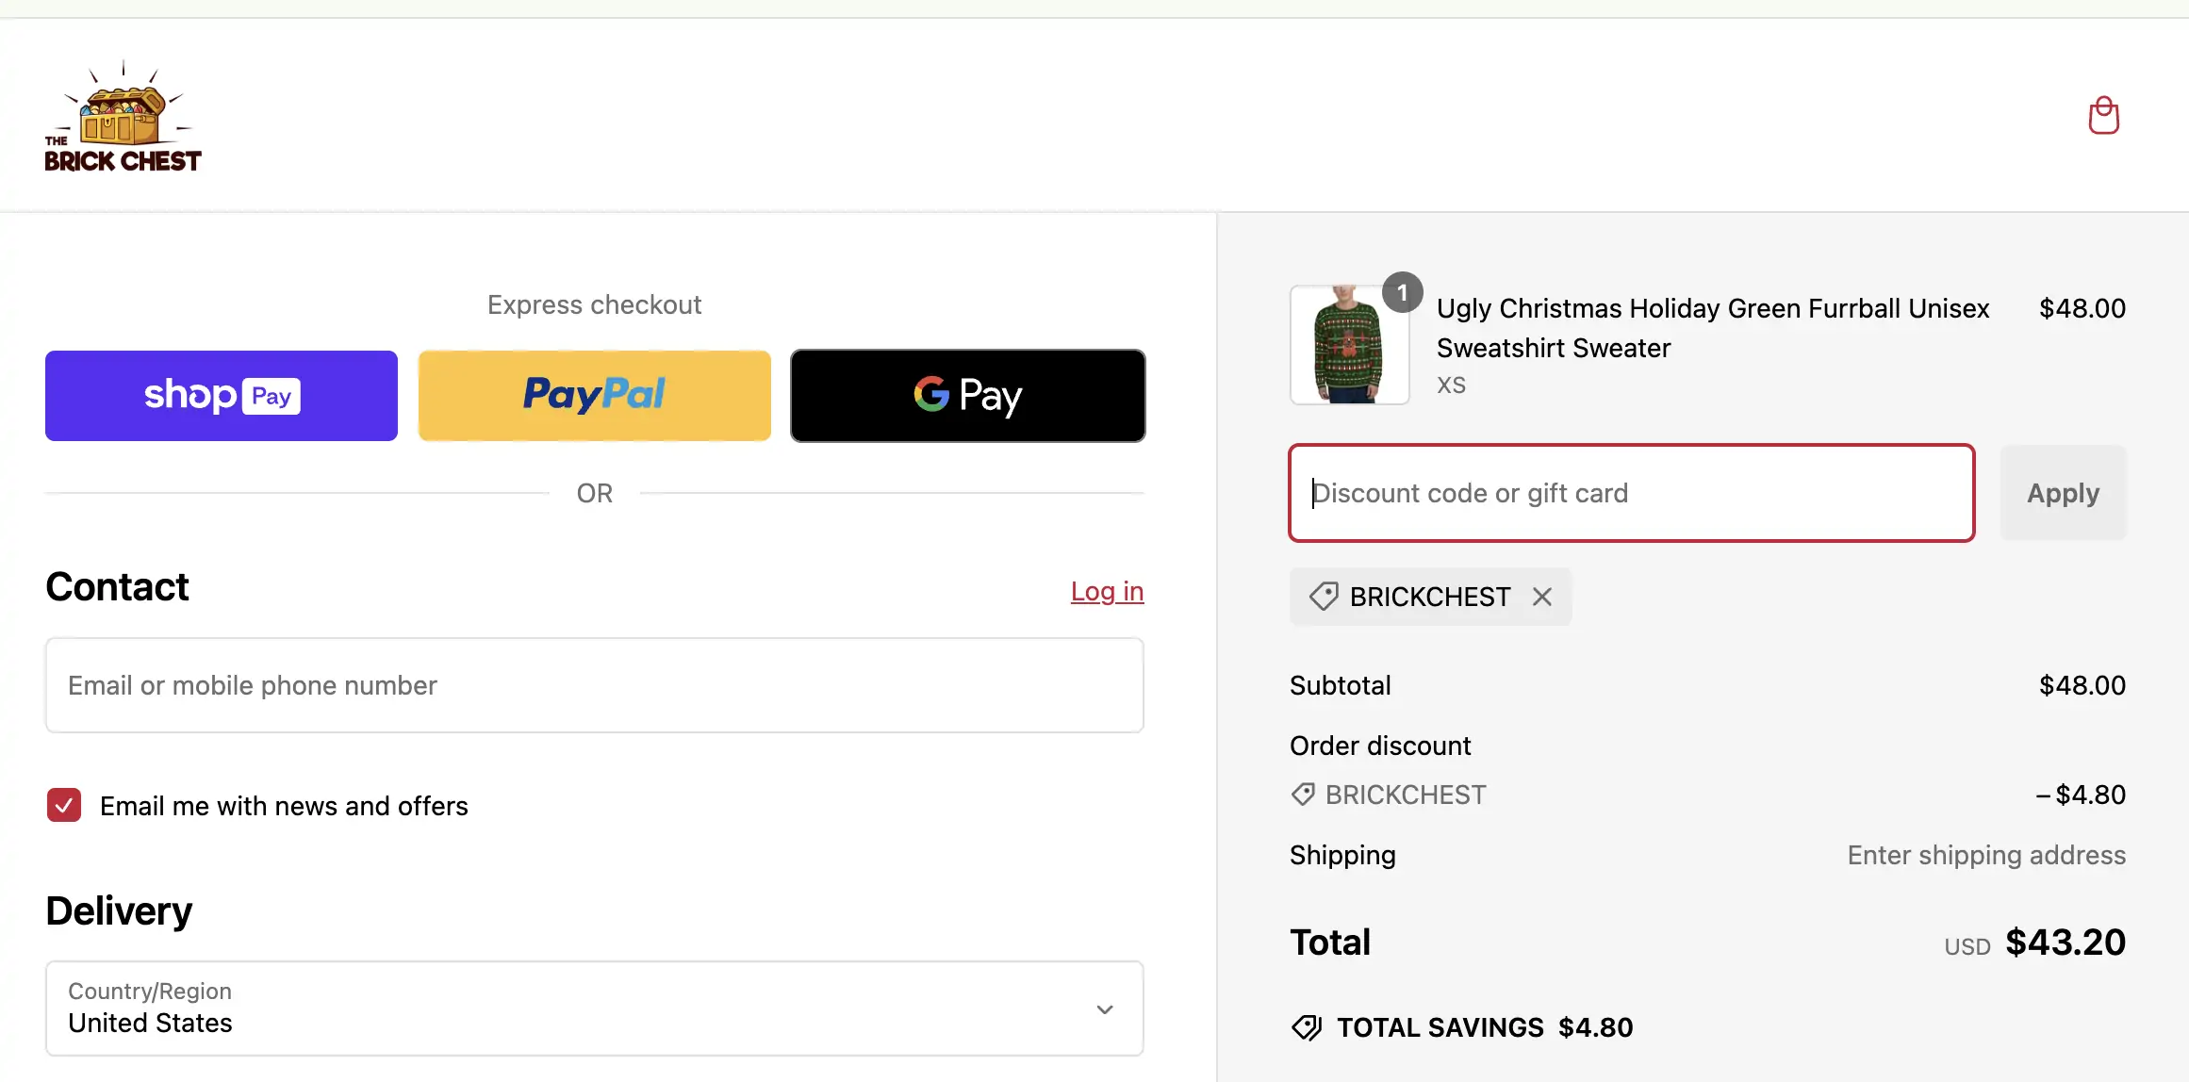Apply the discount code

pos(2063,493)
